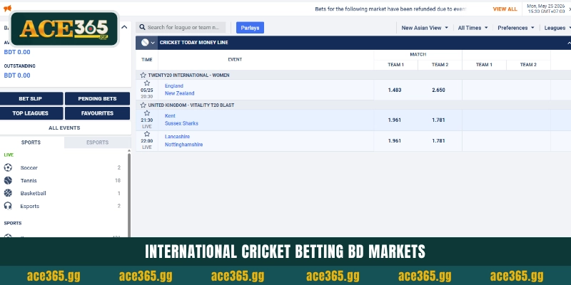
Task: Click the cricket ball sport icon
Action: click(x=145, y=43)
